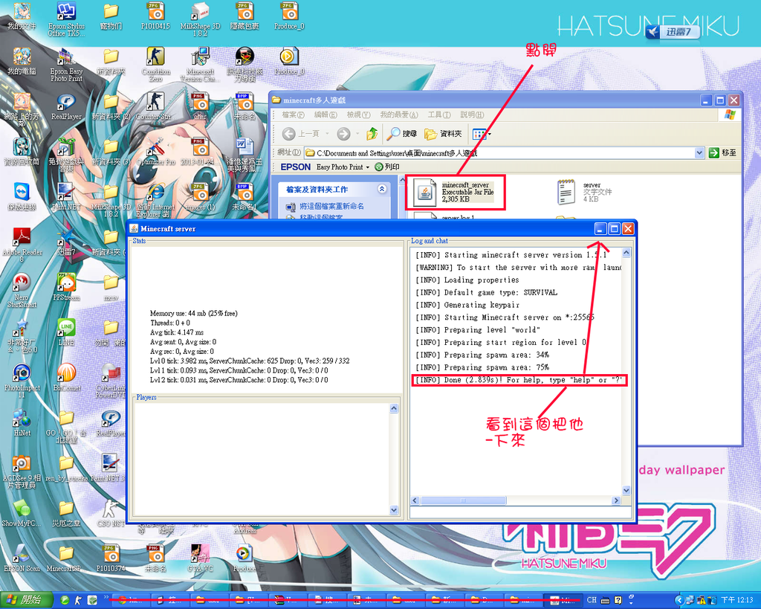Viewport: 761px width, 609px height.
Task: Open the Recycle Bin (資源回收筒) desktop icon
Action: point(22,152)
